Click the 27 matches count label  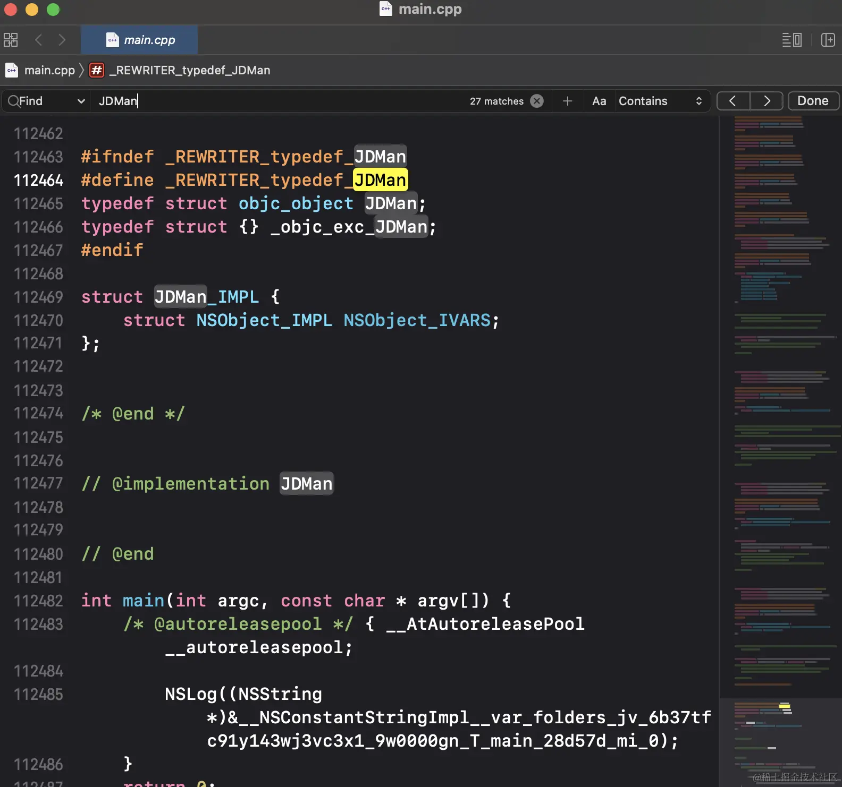pyautogui.click(x=496, y=101)
